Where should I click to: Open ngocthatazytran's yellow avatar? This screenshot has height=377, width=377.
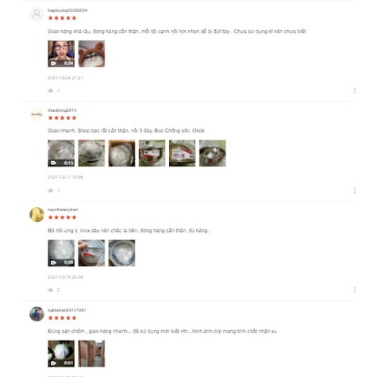[37, 214]
